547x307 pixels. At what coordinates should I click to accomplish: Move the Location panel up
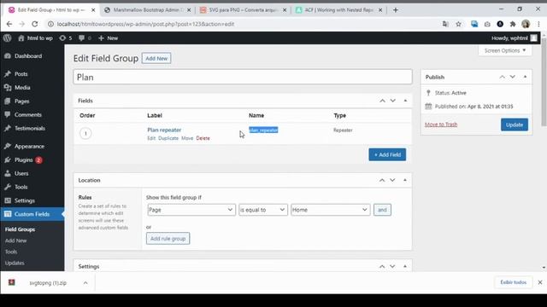click(x=382, y=180)
